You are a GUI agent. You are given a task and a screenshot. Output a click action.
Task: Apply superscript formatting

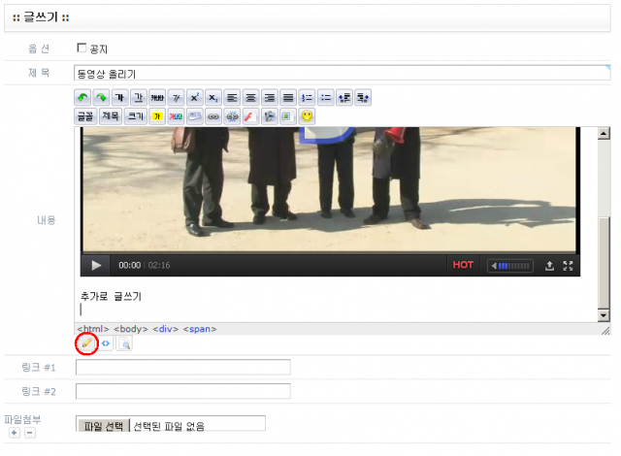pyautogui.click(x=194, y=98)
